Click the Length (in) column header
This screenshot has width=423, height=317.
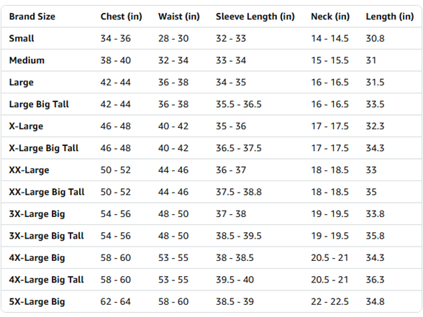[x=390, y=17]
